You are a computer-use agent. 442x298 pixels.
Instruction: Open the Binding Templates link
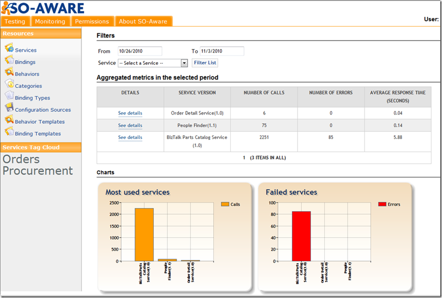coord(38,134)
